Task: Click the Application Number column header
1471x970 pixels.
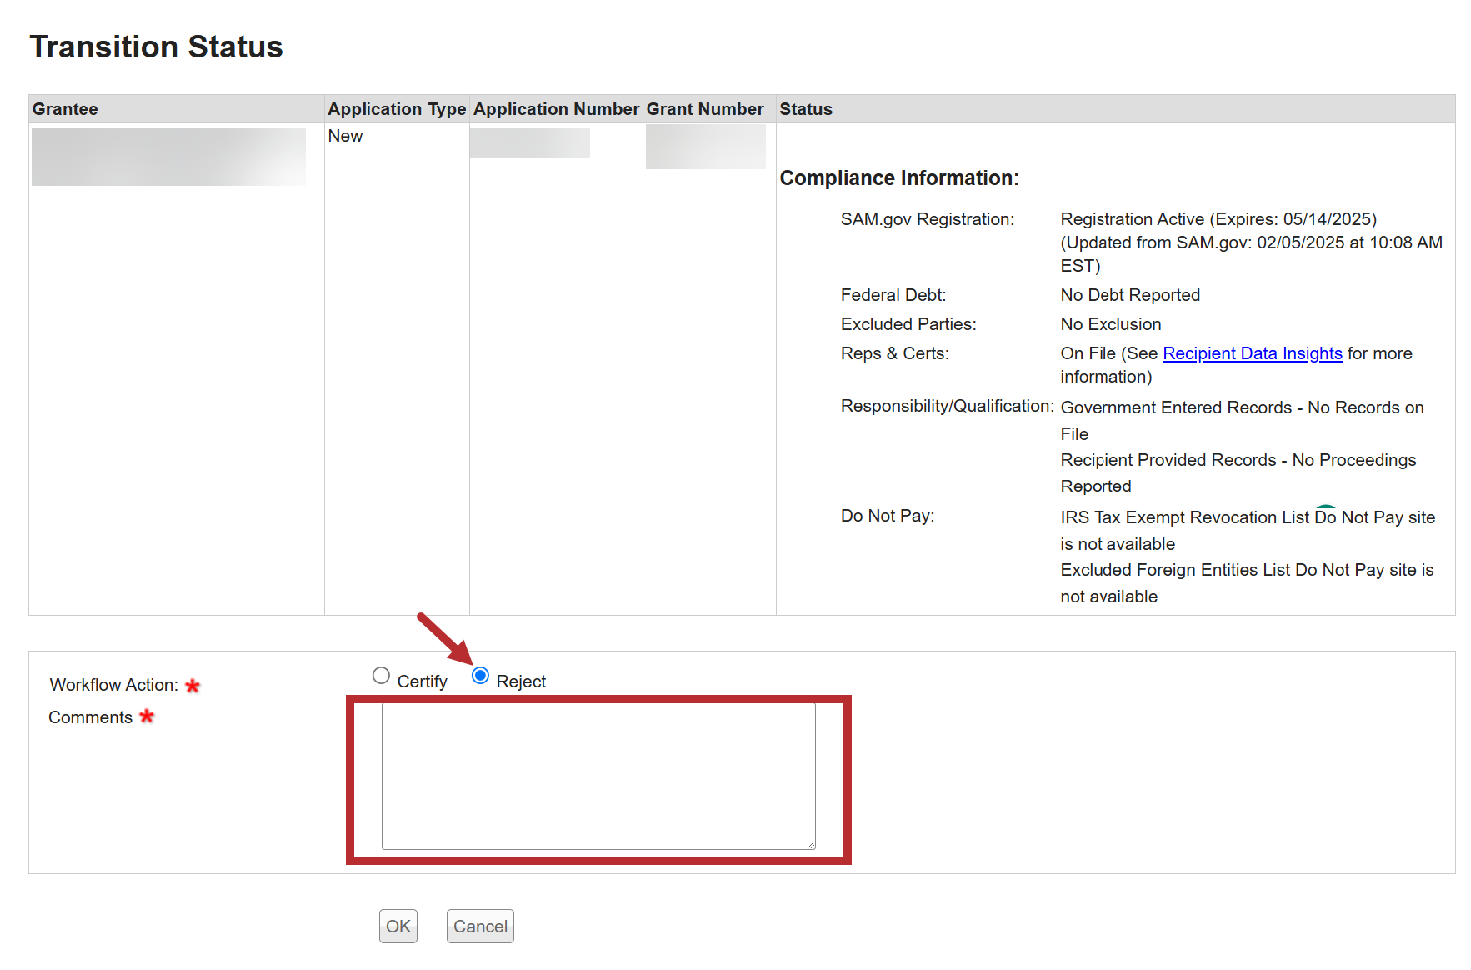Action: [556, 109]
